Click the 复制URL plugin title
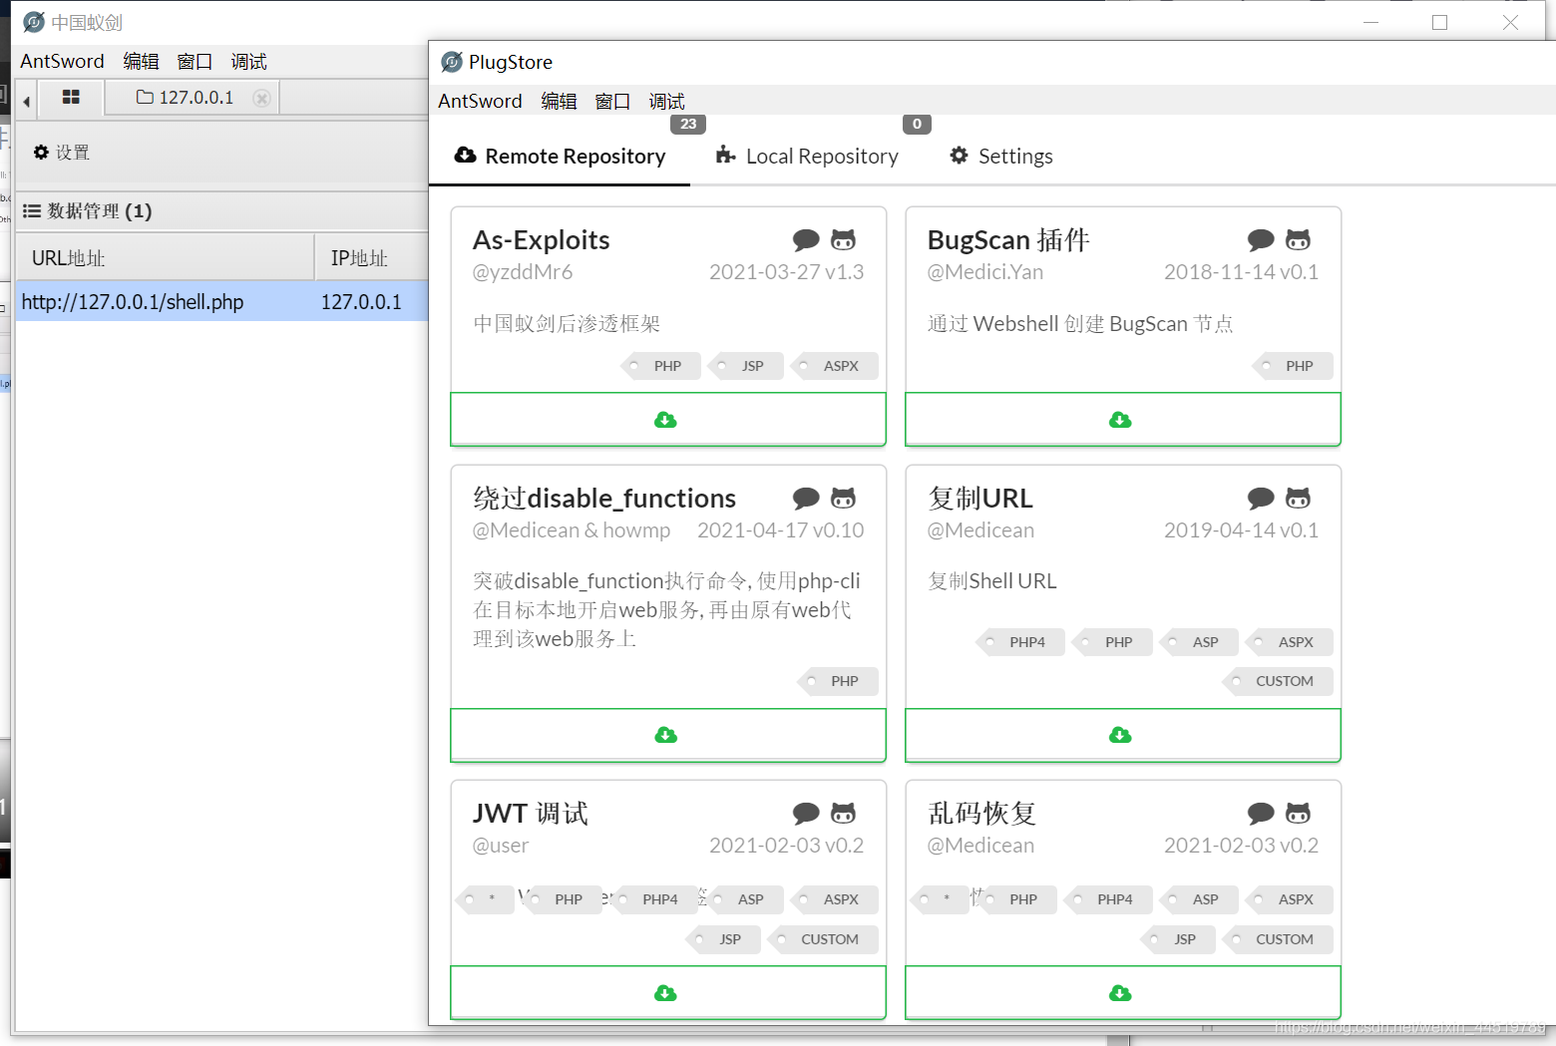Screen dimensions: 1556x1046 tap(980, 499)
